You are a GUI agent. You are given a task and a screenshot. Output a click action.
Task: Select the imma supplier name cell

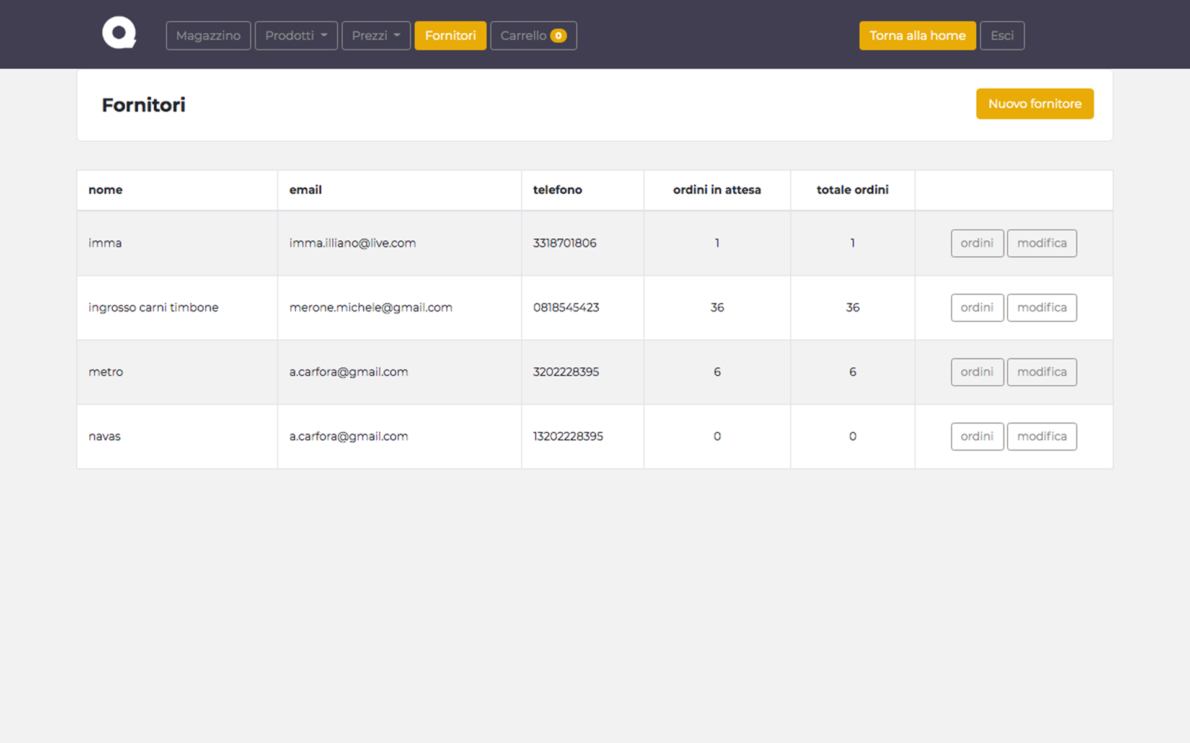(x=177, y=243)
